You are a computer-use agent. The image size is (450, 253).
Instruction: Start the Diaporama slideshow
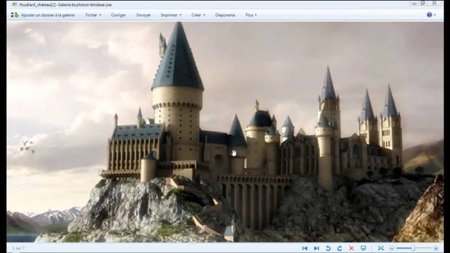click(225, 15)
